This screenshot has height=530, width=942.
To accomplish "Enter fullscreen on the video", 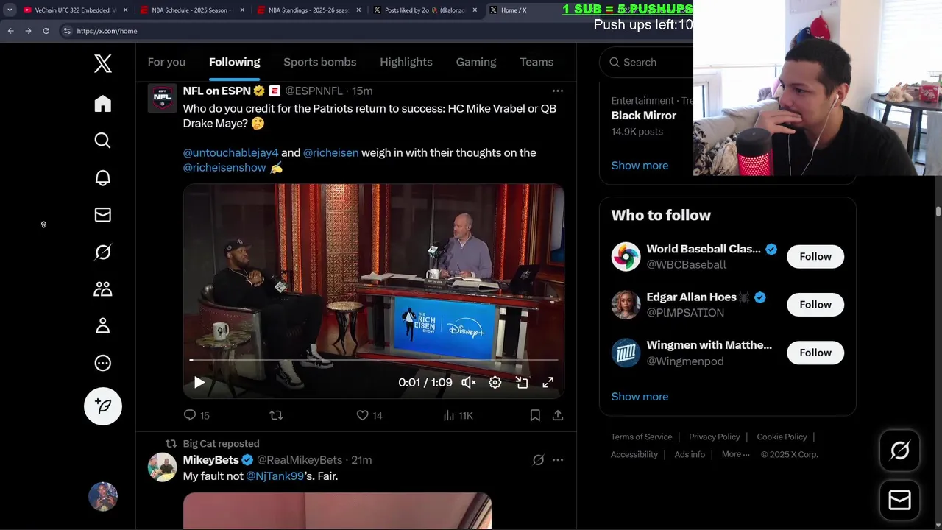I will 548,383.
